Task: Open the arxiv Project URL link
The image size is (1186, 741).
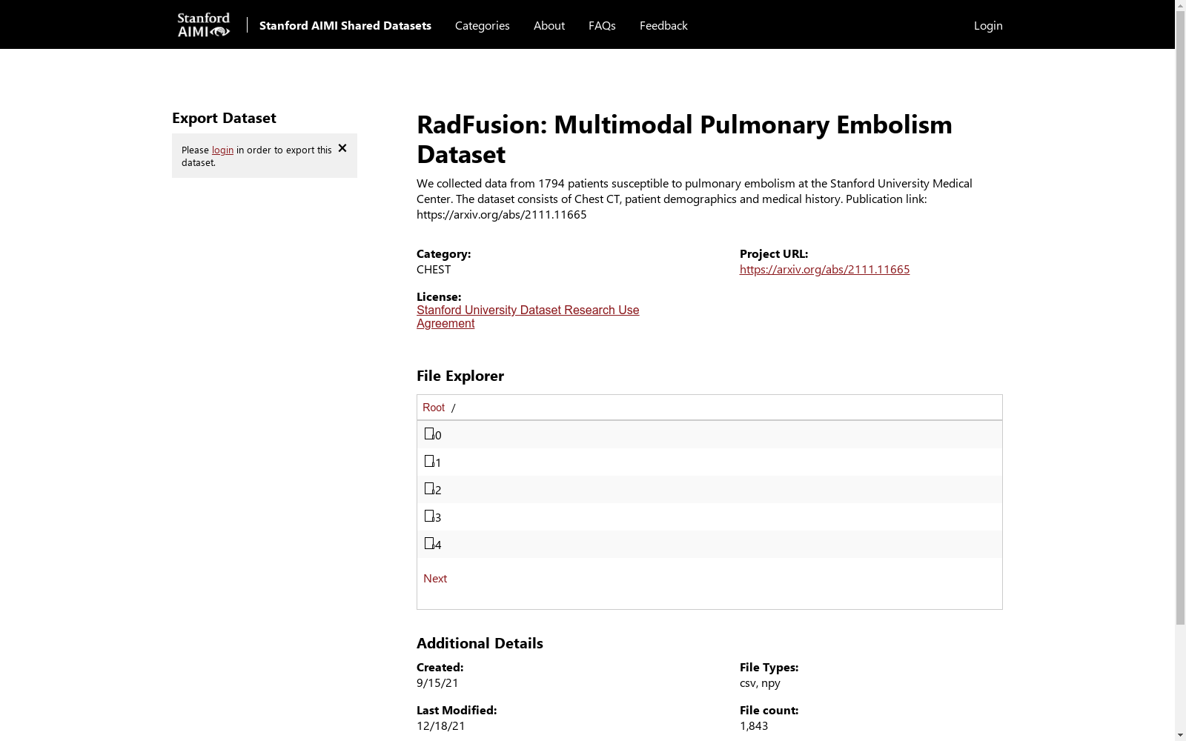Action: click(x=824, y=269)
